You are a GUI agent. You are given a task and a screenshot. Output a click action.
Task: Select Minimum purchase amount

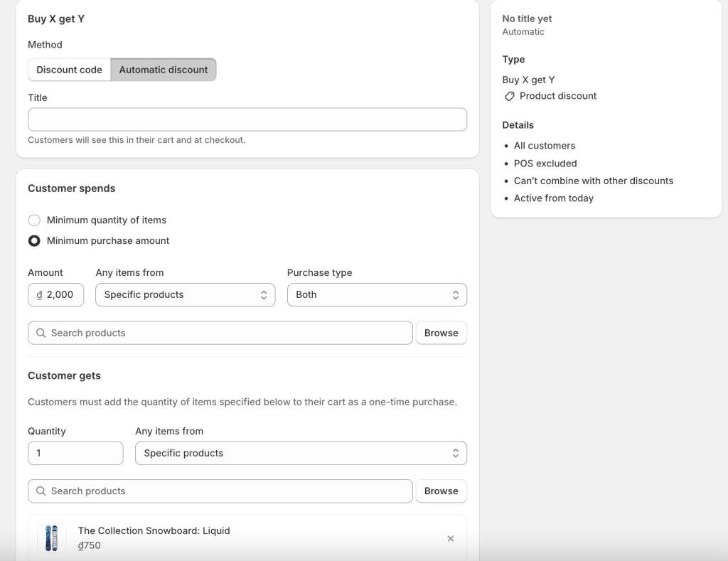pos(34,240)
